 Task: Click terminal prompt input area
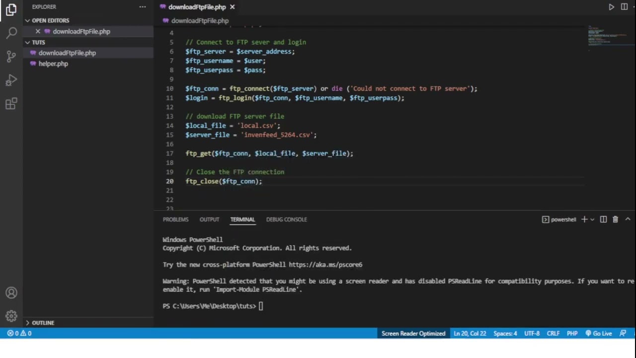point(260,306)
